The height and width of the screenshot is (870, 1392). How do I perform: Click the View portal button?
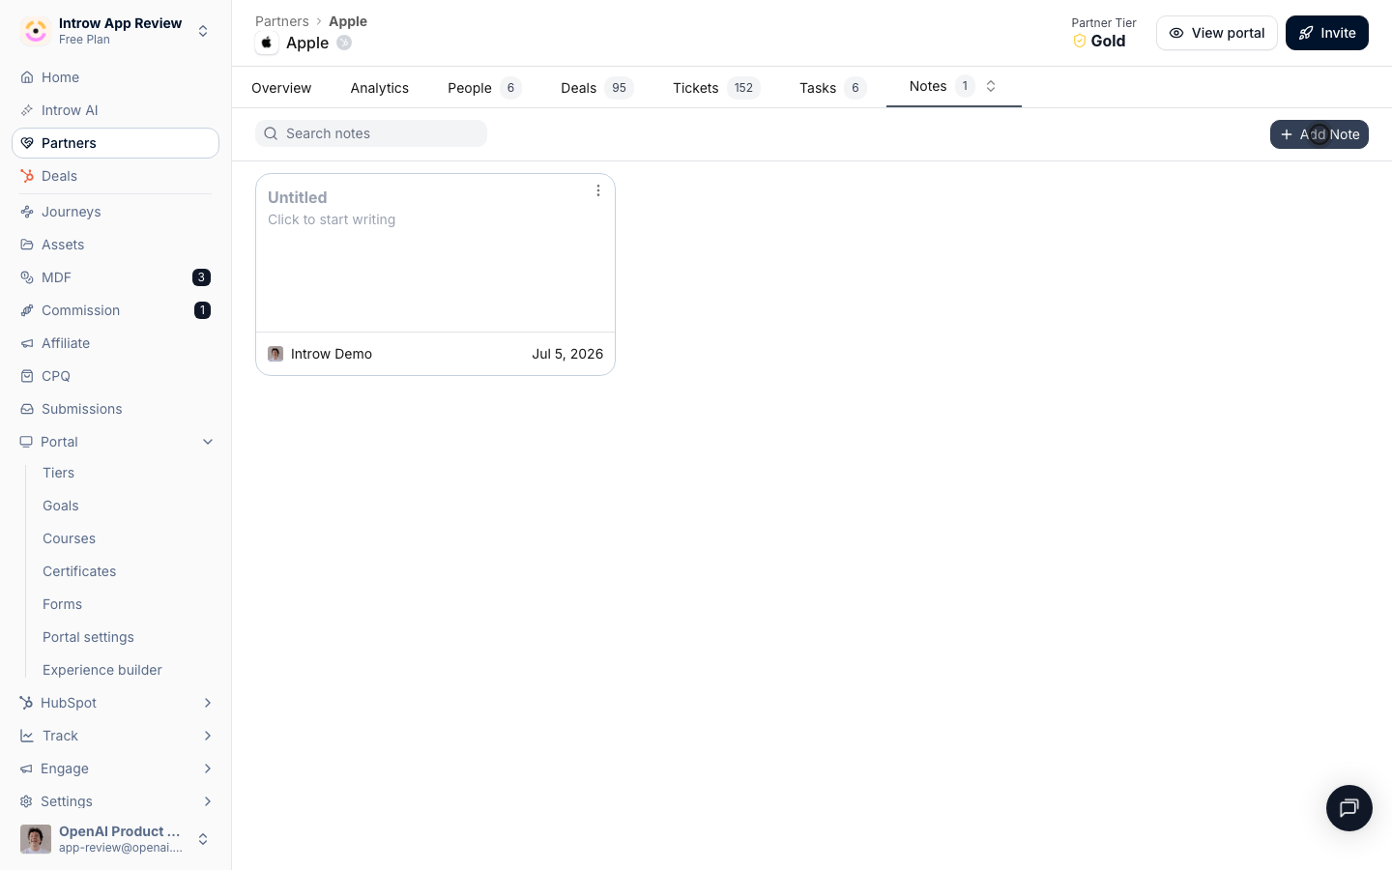click(1217, 33)
